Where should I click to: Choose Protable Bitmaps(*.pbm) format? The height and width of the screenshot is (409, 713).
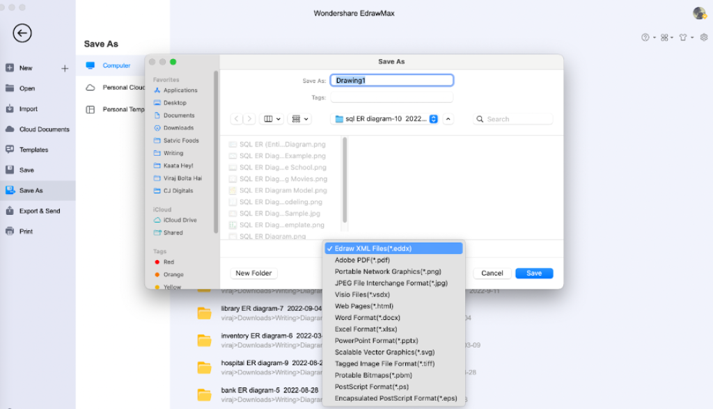(394, 376)
